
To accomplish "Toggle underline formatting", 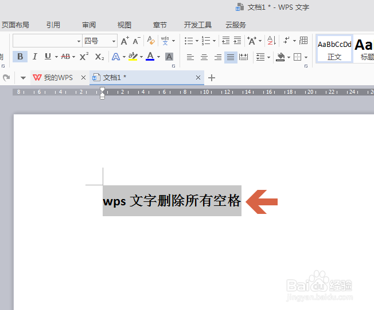I will tap(48, 57).
